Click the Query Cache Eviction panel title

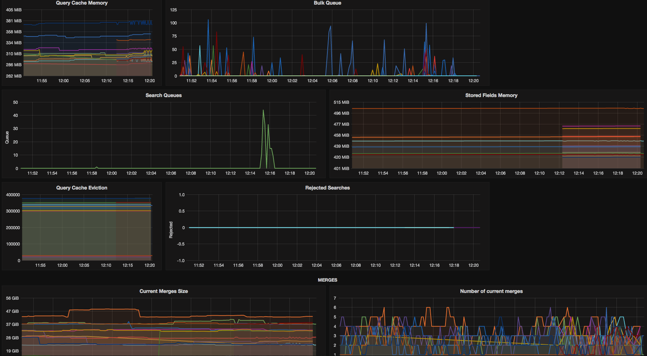click(82, 188)
